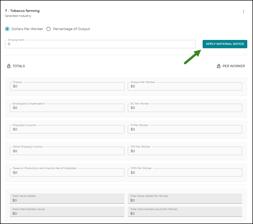The height and width of the screenshot is (224, 253).
Task: Select Percentage of Output radio option
Action: (48, 29)
